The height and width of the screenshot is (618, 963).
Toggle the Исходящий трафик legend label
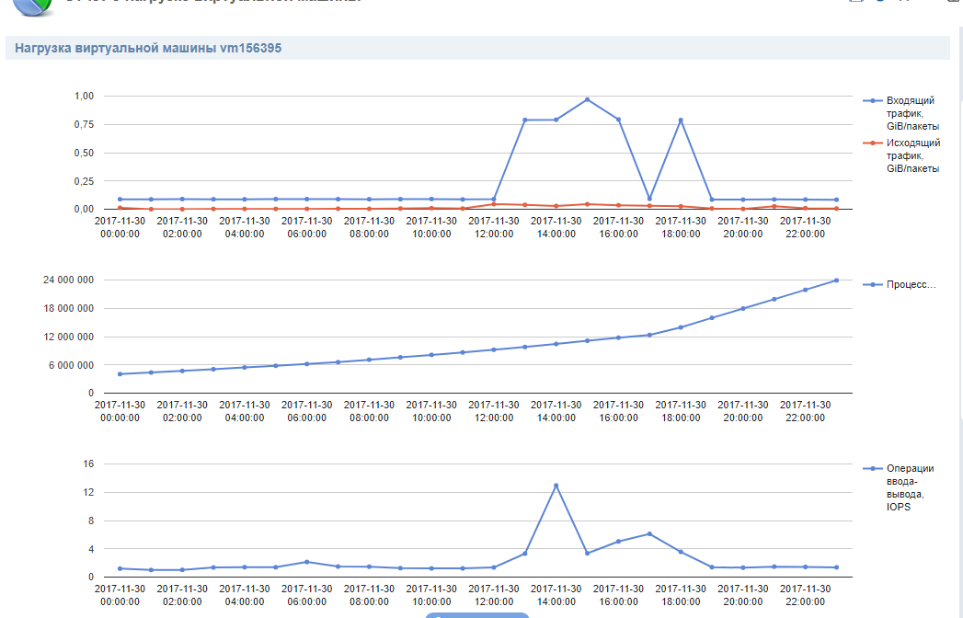(911, 155)
